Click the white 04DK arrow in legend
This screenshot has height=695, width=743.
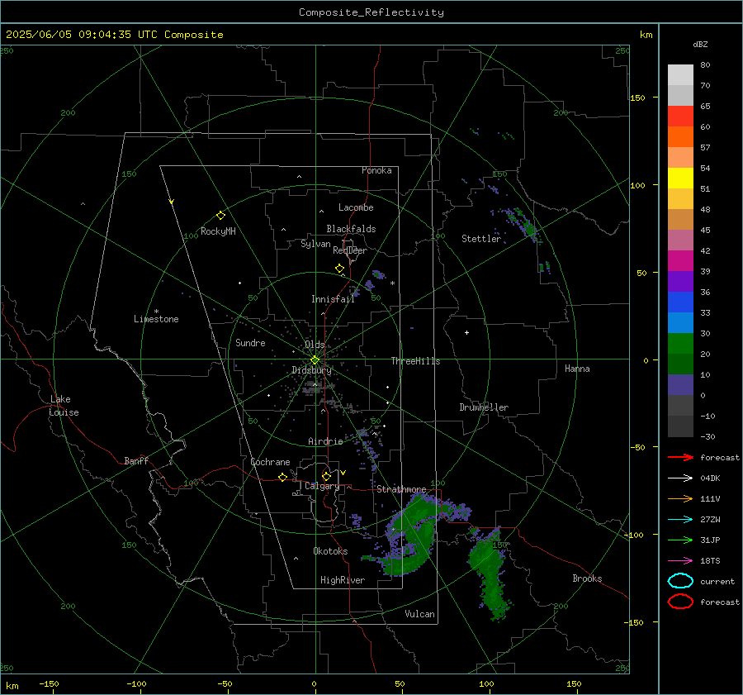click(x=680, y=478)
